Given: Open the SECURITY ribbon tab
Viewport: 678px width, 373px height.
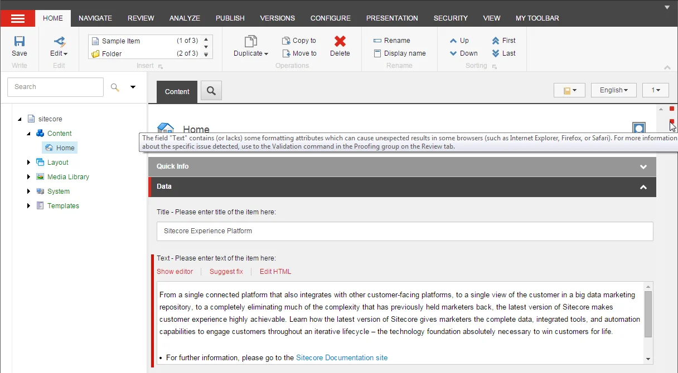Looking at the screenshot, I should click(x=451, y=18).
